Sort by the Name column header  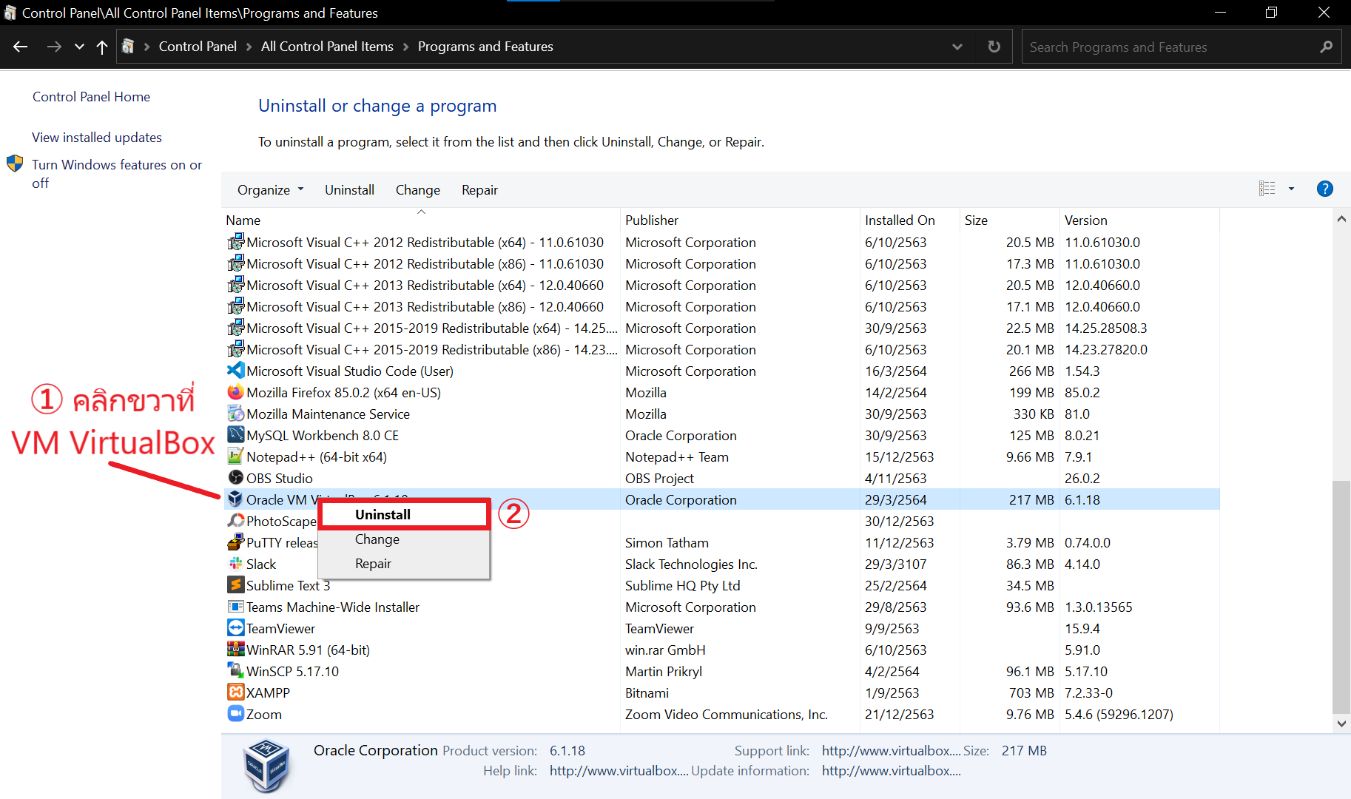(x=243, y=220)
